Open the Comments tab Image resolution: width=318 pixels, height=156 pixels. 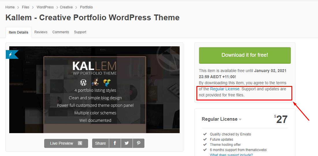[x=61, y=32]
